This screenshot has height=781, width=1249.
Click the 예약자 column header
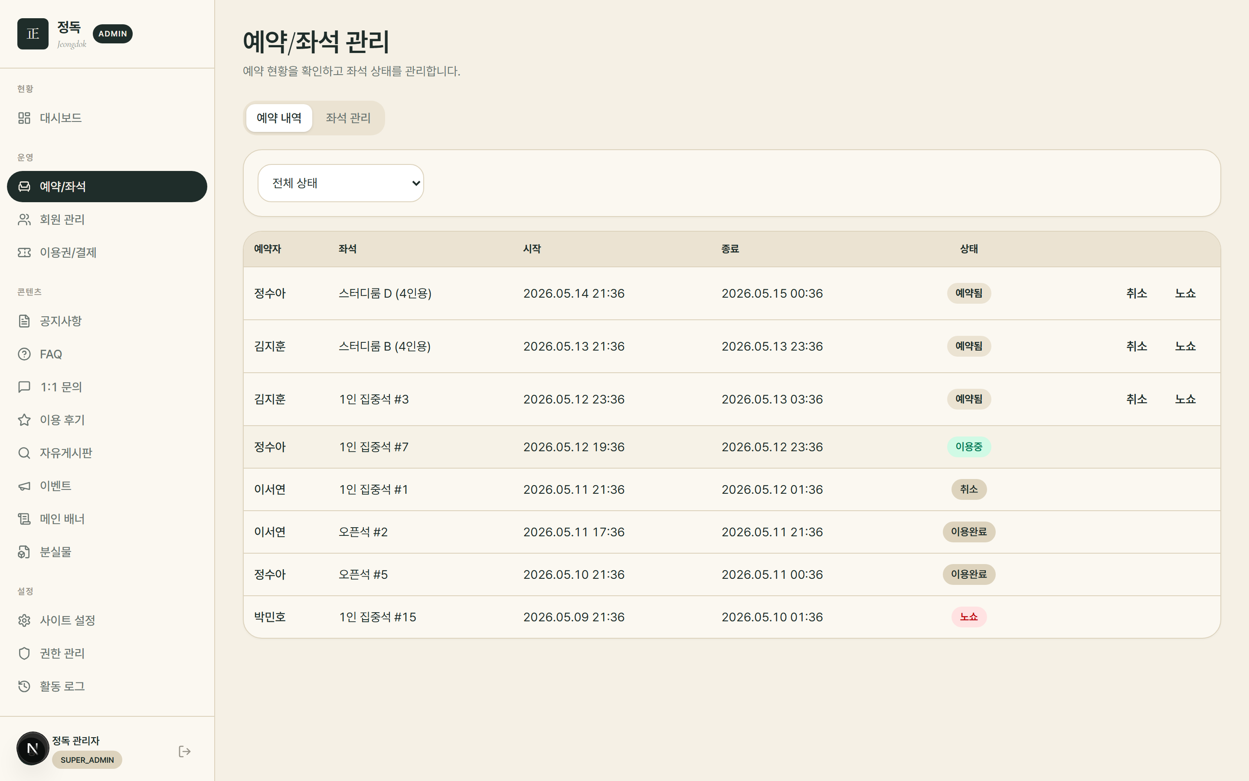click(267, 249)
